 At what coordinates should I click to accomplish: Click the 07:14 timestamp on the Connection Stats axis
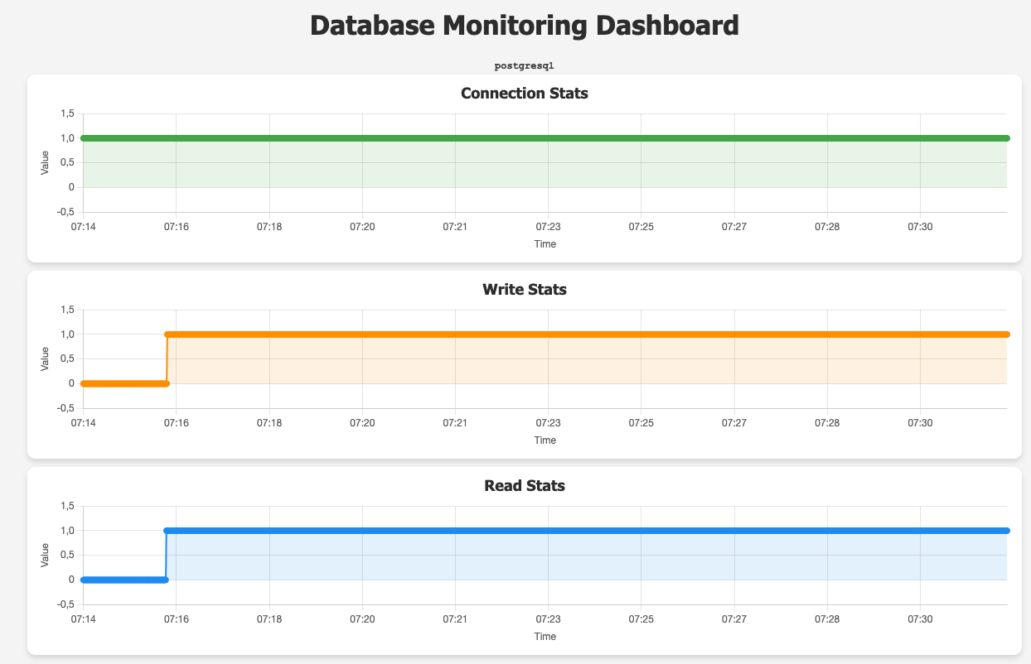pyautogui.click(x=81, y=226)
